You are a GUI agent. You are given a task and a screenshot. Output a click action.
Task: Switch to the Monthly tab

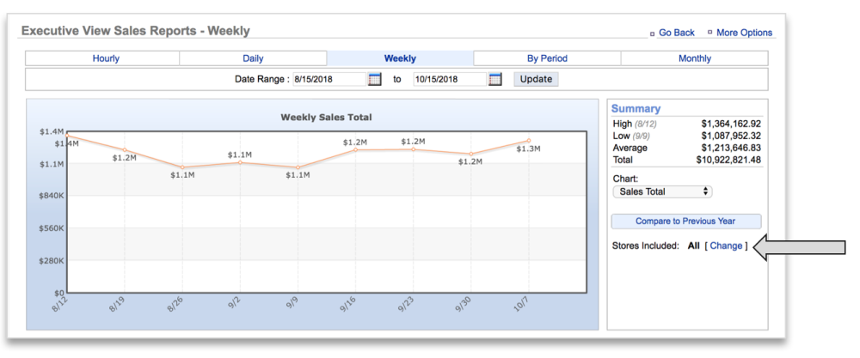click(x=694, y=58)
